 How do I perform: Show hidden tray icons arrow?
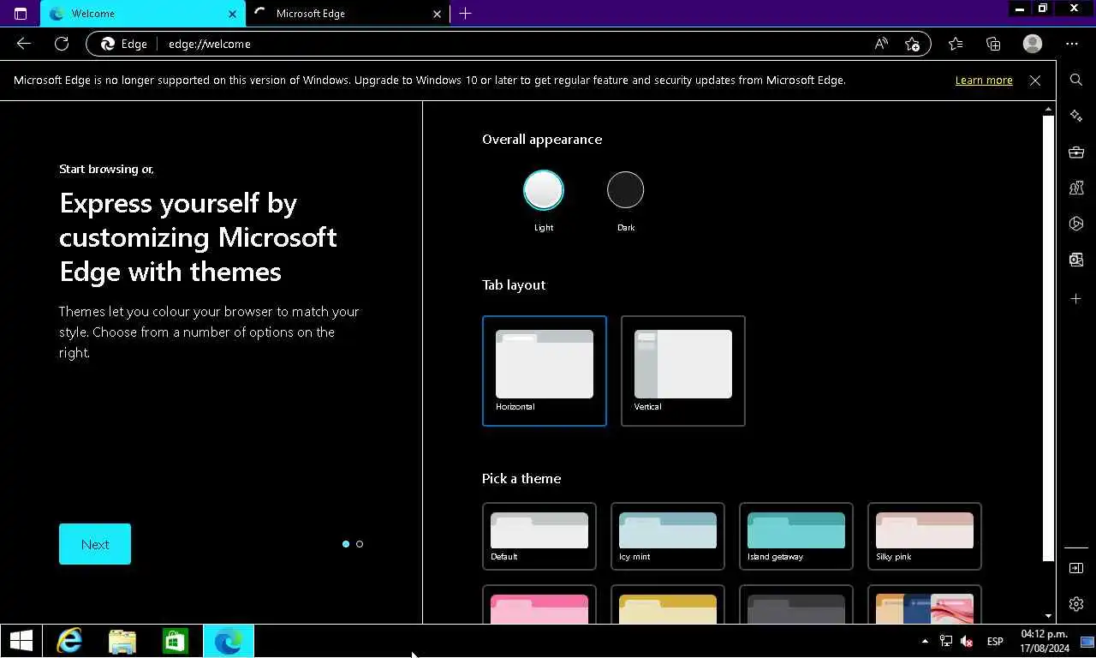pos(925,641)
